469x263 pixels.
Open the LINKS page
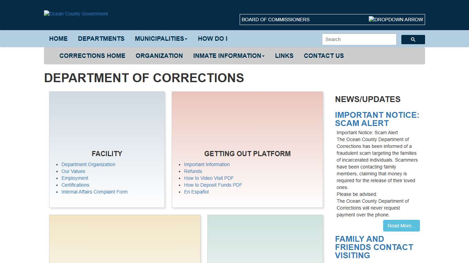[x=284, y=55]
